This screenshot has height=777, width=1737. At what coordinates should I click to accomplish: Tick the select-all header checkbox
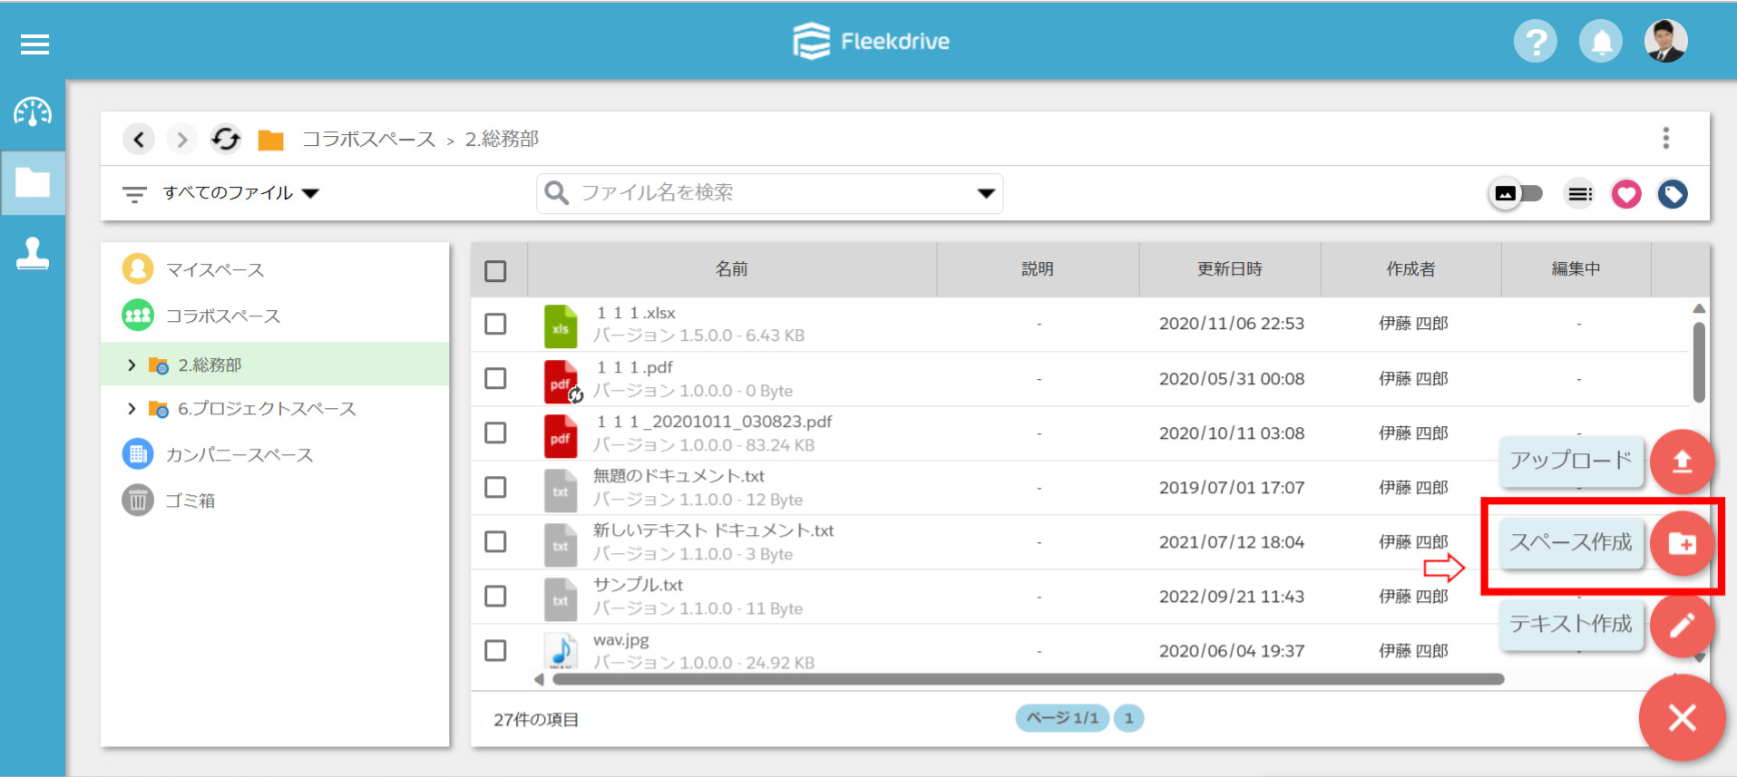[495, 271]
